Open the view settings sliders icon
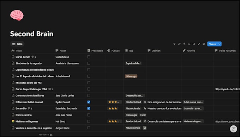 click(204, 44)
